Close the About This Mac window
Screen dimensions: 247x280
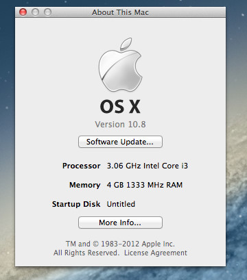(23, 12)
